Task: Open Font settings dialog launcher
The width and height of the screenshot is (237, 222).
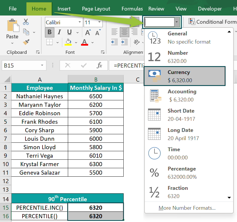Action: click(x=103, y=52)
